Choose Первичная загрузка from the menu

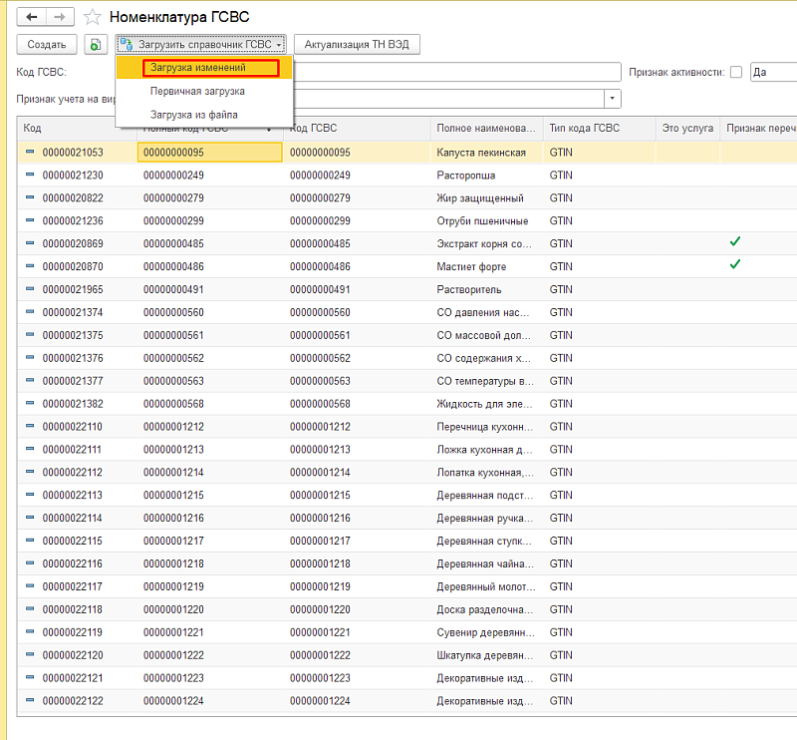click(197, 91)
